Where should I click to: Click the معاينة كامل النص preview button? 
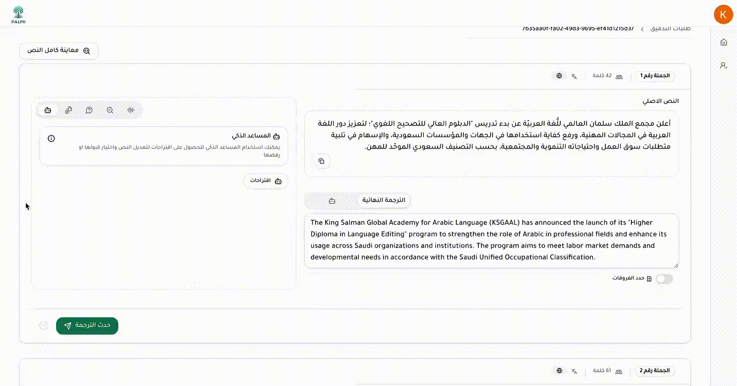(x=59, y=50)
